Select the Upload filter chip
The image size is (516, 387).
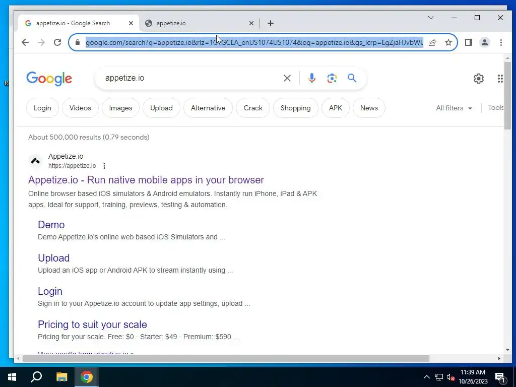point(161,108)
